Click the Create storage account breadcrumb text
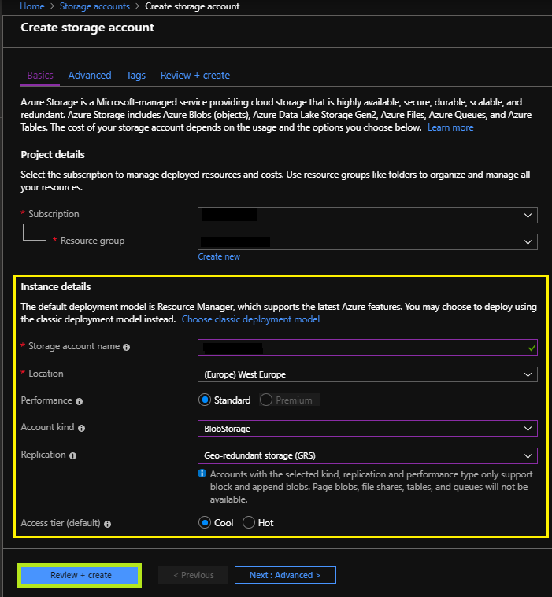The width and height of the screenshot is (552, 597). click(x=192, y=6)
